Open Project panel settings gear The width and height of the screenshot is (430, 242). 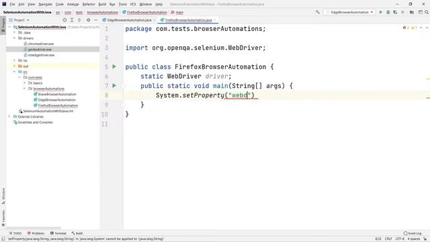click(88, 20)
